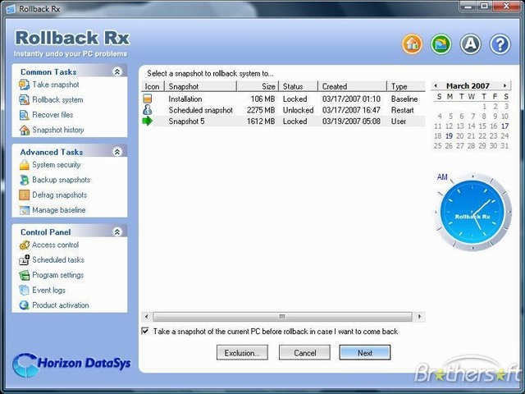Collapse the Control Panel section
The image size is (525, 394).
tap(117, 231)
